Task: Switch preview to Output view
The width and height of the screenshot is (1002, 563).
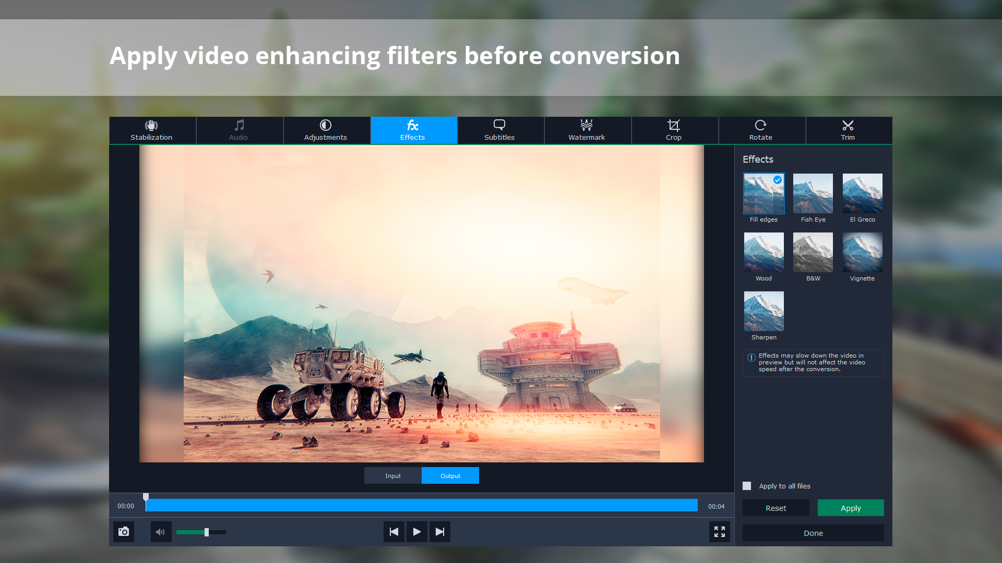Action: [x=450, y=475]
